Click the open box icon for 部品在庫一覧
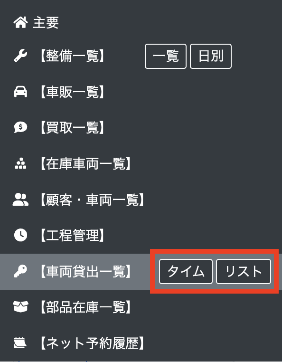Image resolution: width=282 pixels, height=362 pixels. pyautogui.click(x=20, y=307)
